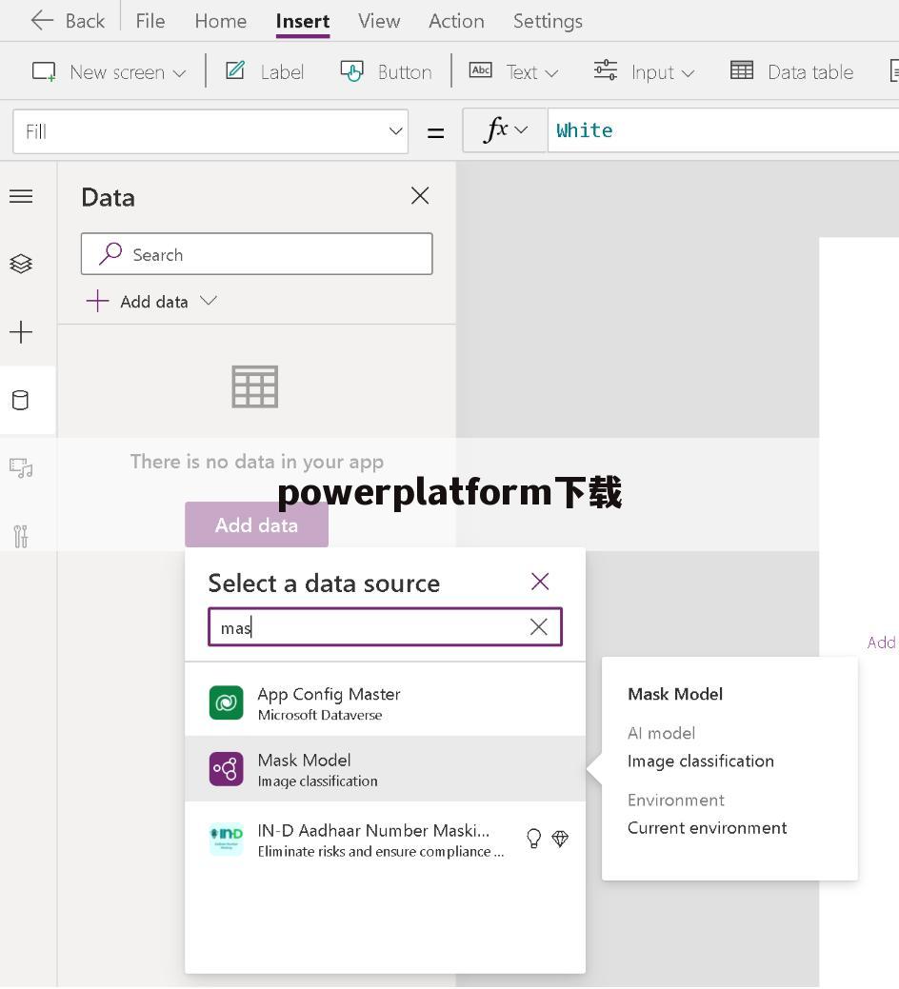This screenshot has width=899, height=989.
Task: Open the Action tab
Action: 456,21
